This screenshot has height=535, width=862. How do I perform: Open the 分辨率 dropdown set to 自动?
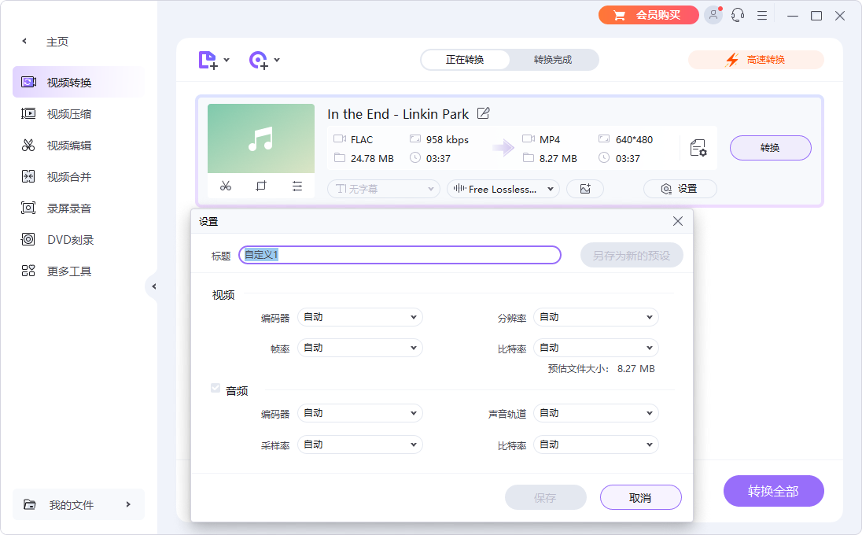tap(595, 316)
